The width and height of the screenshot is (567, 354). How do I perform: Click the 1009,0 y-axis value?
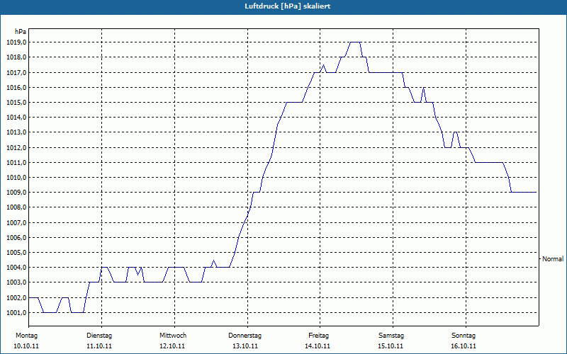[x=16, y=193]
